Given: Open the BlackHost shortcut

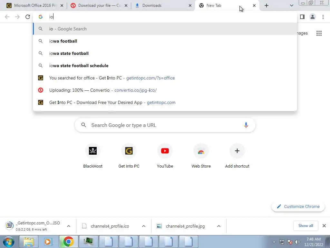Looking at the screenshot, I should tap(93, 156).
